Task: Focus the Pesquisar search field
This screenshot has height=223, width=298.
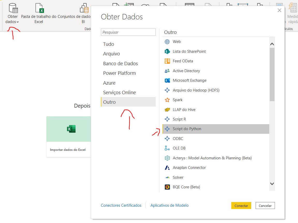Action: point(128,32)
